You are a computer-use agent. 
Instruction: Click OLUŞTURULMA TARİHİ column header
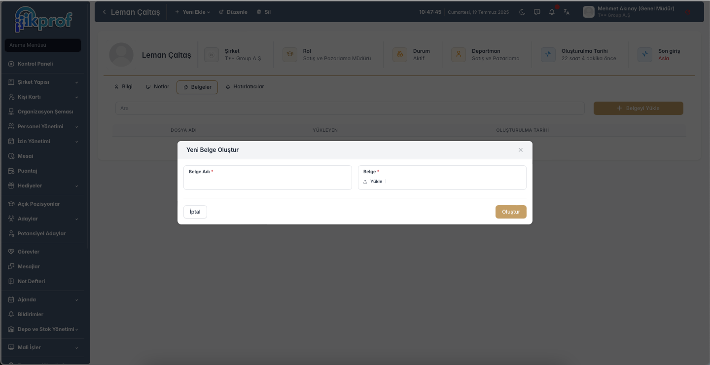(x=523, y=130)
